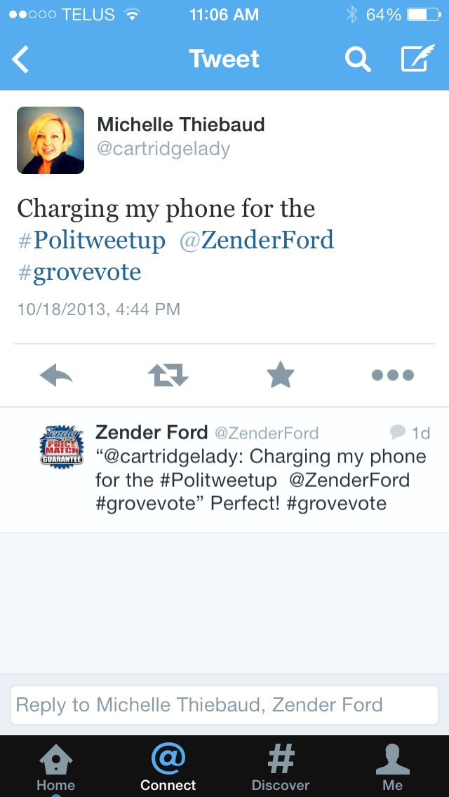449x797 pixels.
Task: Open the #Politweetup hashtag in main tweet
Action: pyautogui.click(x=91, y=241)
